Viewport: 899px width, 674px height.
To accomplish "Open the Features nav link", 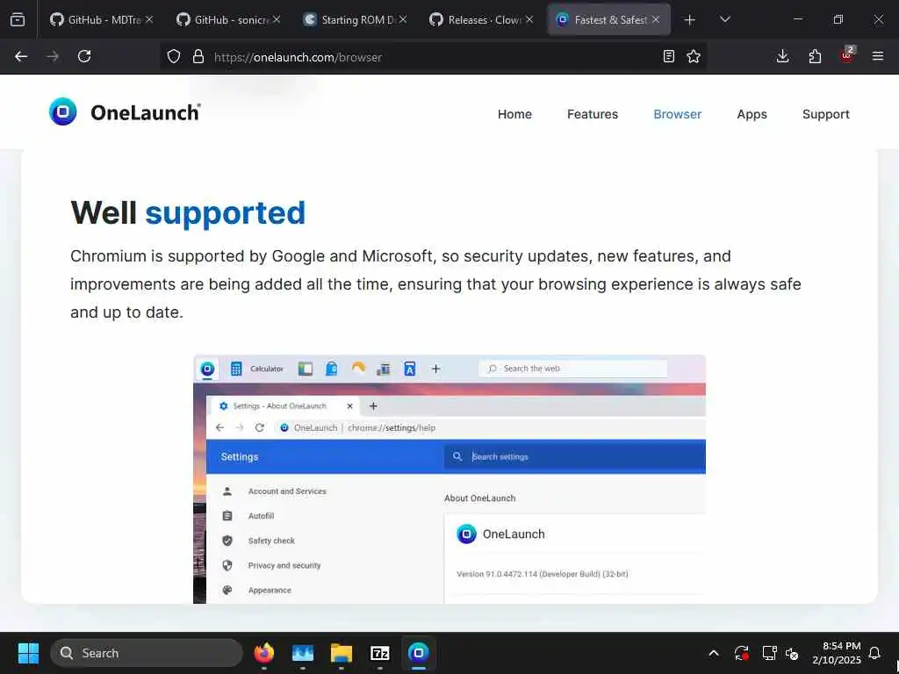I will coord(593,114).
